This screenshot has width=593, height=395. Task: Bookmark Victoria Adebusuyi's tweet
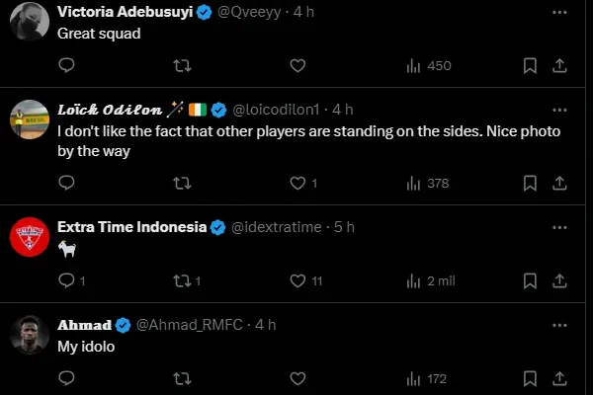pyautogui.click(x=530, y=65)
